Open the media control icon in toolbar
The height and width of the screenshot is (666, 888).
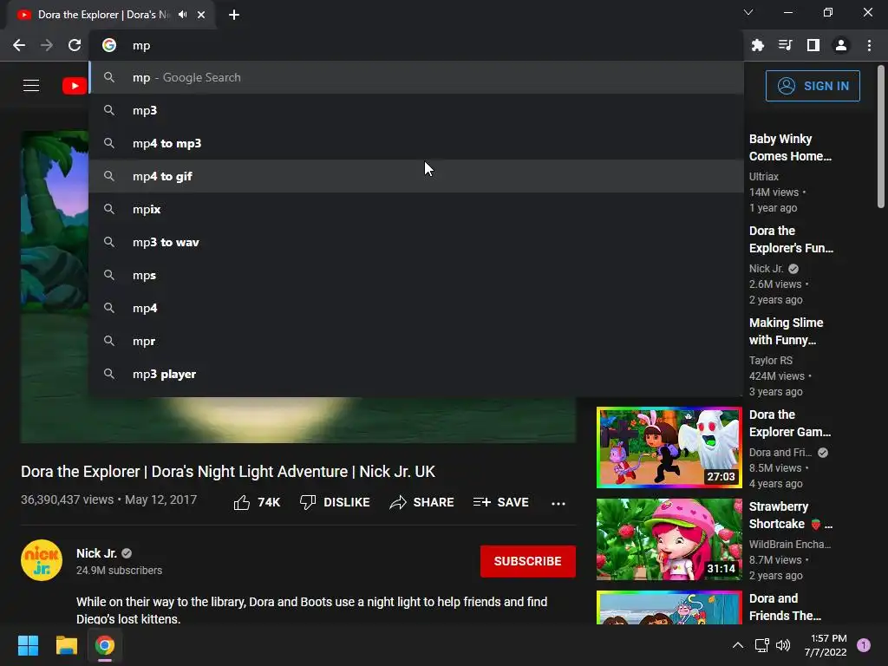point(786,45)
